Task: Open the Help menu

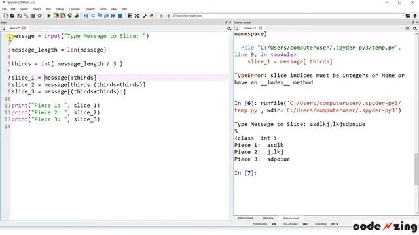Action: click(124, 9)
